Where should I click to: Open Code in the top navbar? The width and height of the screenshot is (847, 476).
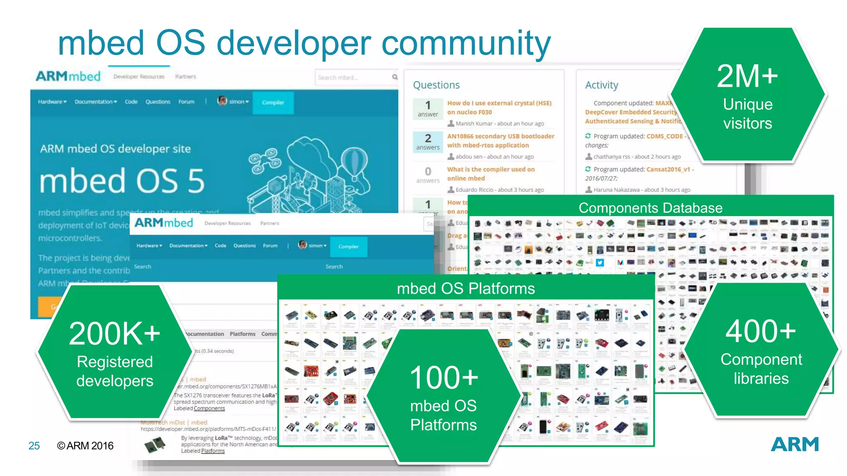click(131, 102)
